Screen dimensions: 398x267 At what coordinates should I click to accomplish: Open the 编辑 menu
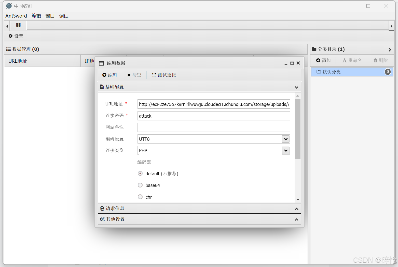(36, 16)
